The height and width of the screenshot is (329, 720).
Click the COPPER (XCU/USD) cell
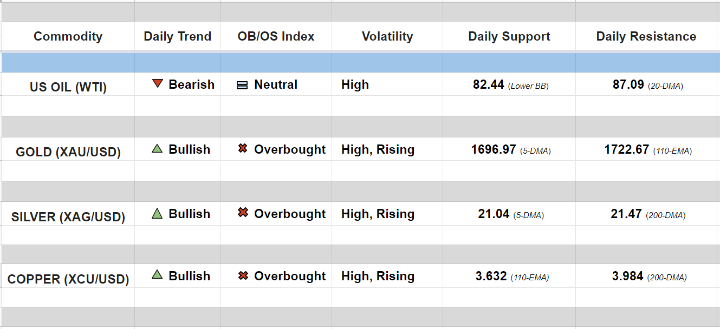tap(68, 279)
